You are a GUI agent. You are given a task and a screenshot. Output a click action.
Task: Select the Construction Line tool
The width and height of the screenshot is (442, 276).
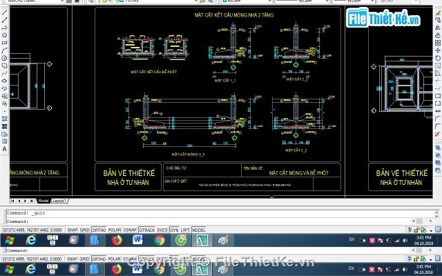point(4,20)
